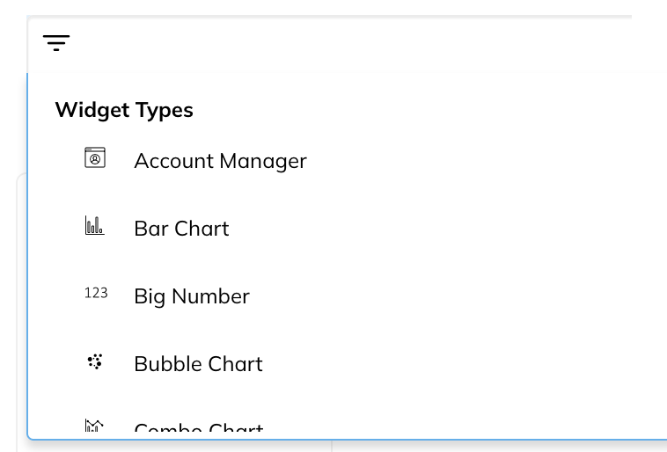Click the partially visible Combo Chart icon

(94, 426)
